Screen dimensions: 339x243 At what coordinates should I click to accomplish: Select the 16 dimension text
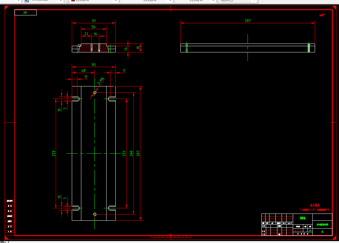pos(95,34)
